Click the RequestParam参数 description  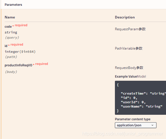tap(130, 29)
